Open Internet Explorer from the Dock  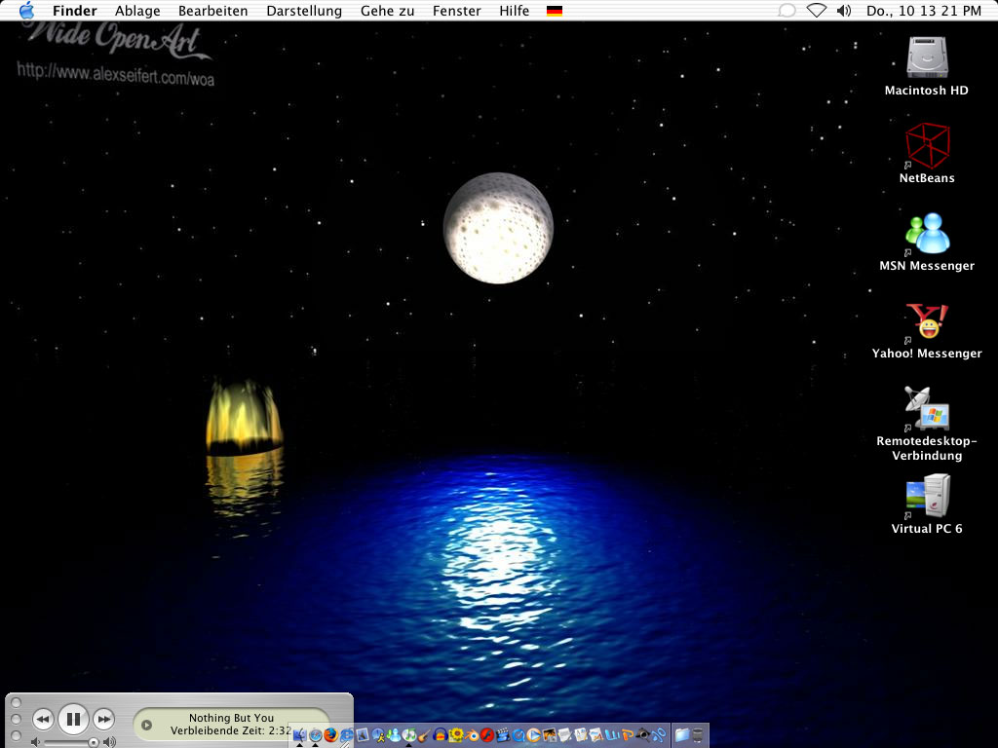point(346,735)
